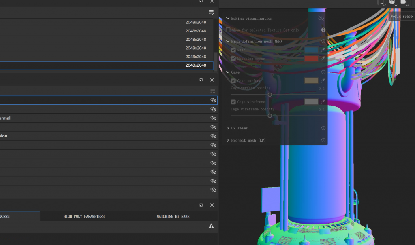415x245 pixels.
Task: Click the Cage surface opacity slider handle
Action: (270, 95)
